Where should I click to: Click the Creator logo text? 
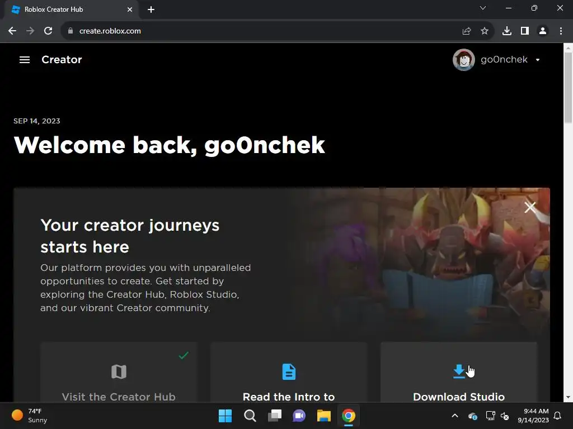tap(62, 59)
